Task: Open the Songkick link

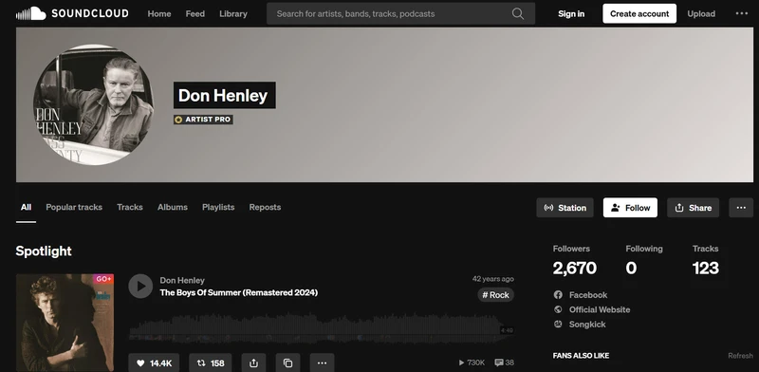Action: (x=587, y=325)
